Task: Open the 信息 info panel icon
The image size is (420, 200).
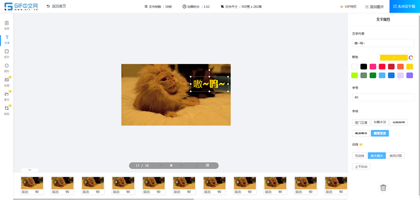Action: pos(7,25)
